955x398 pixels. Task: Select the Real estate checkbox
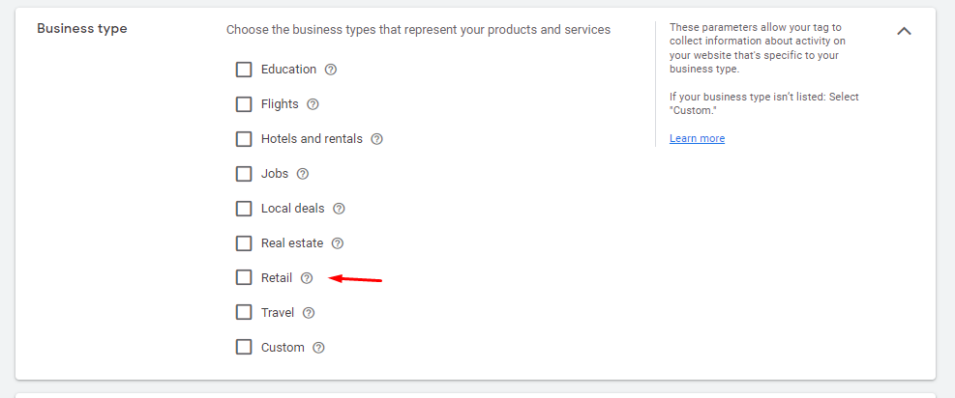tap(244, 243)
